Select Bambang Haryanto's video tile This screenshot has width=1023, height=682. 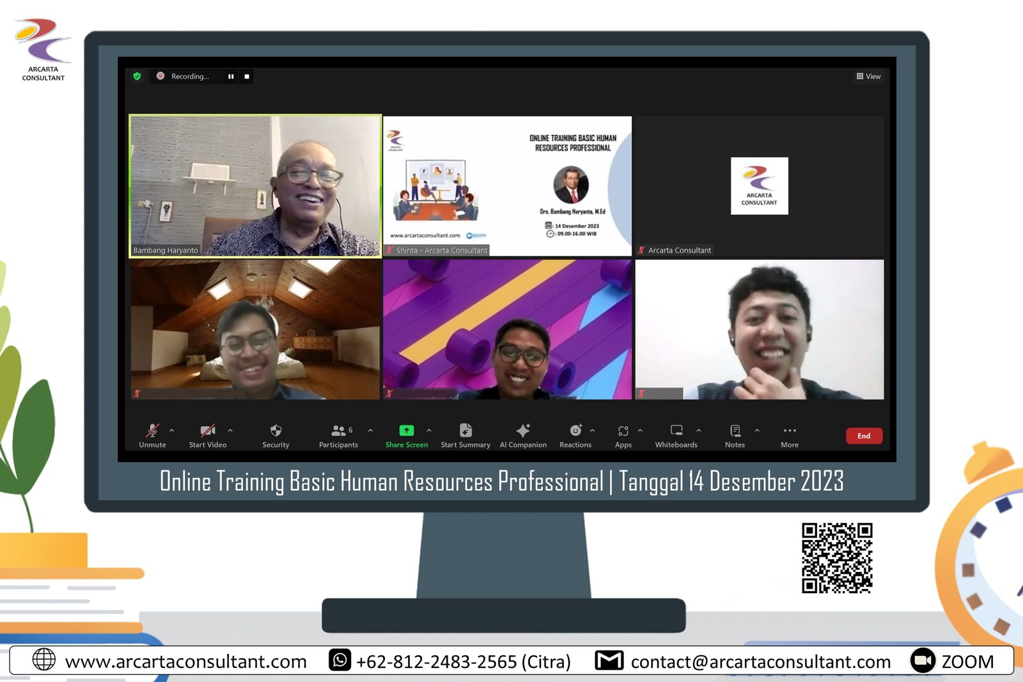click(x=255, y=186)
